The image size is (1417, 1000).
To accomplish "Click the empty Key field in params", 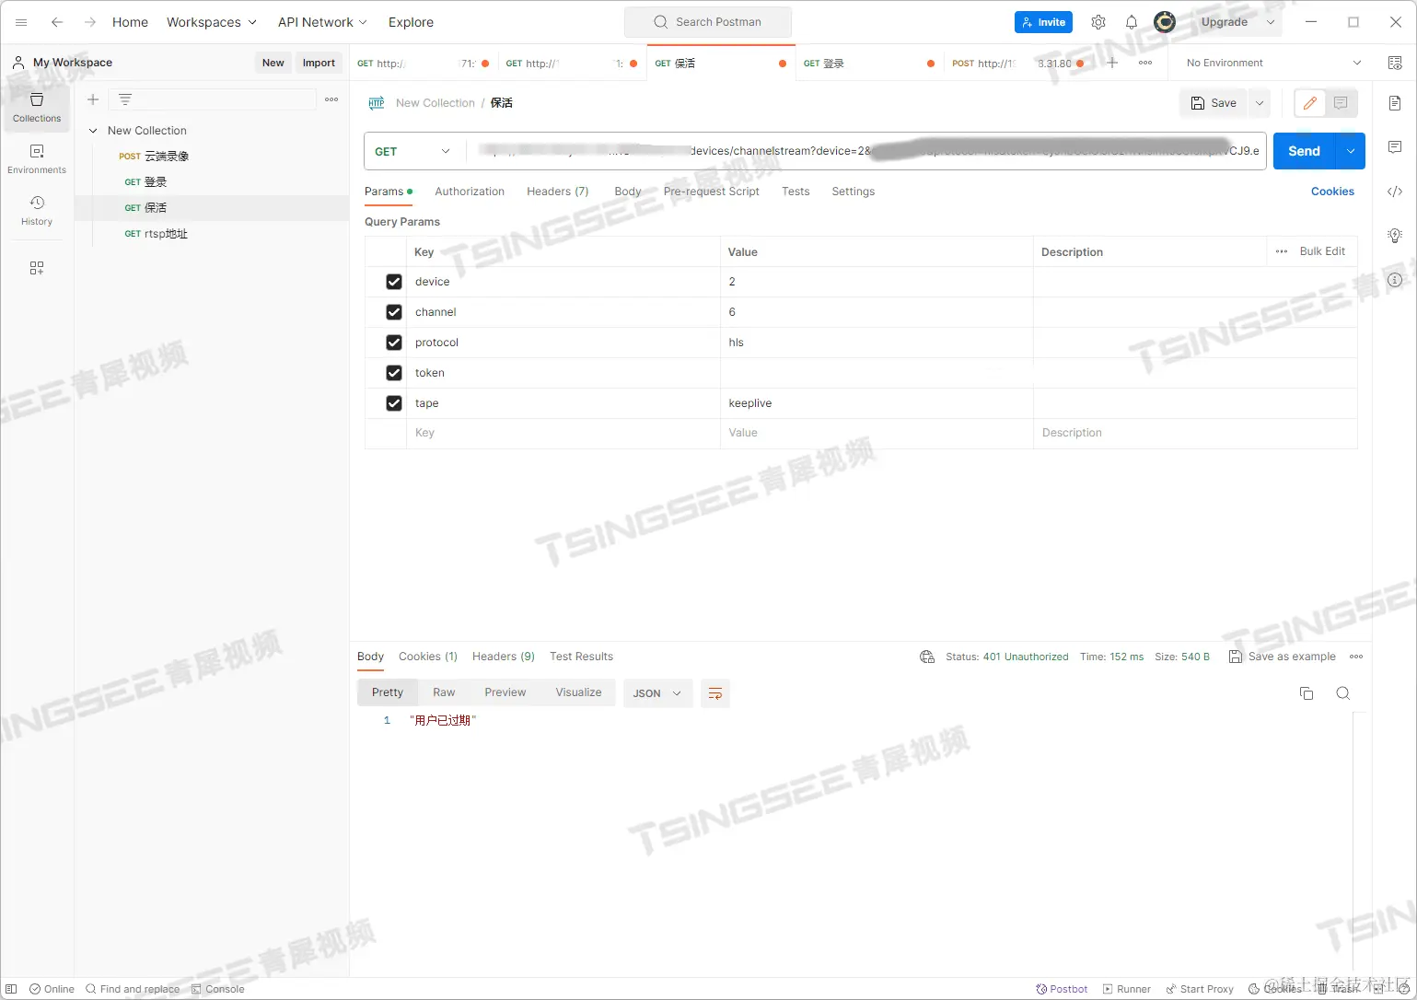I will [563, 433].
